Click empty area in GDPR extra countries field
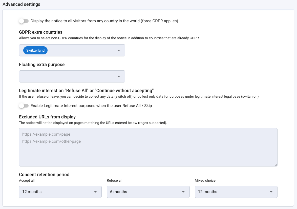This screenshot has width=297, height=209. click(81, 51)
